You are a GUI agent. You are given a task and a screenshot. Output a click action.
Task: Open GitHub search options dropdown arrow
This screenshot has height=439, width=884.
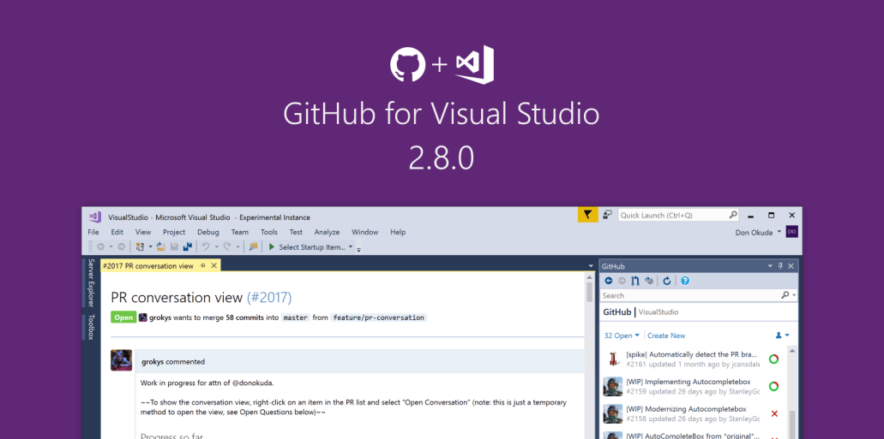[794, 295]
